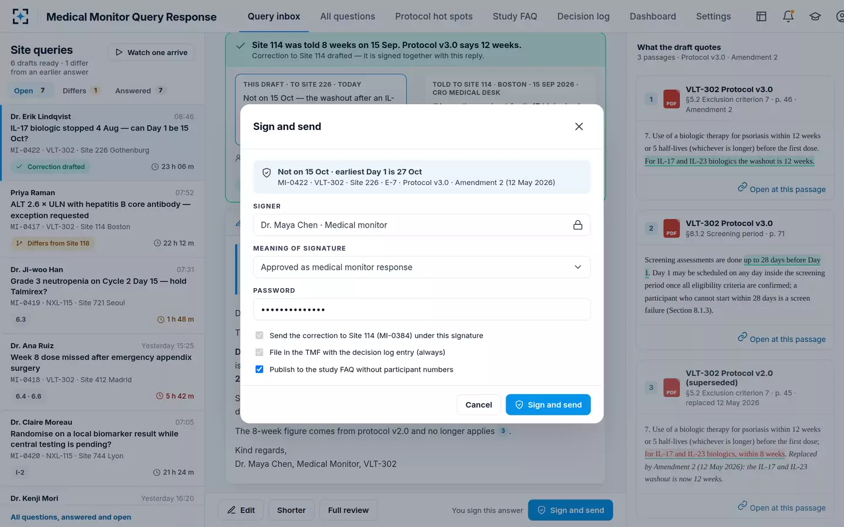Open at this passage for Protocol v2.0 (superseded)
This screenshot has width=844, height=527.
coord(782,507)
